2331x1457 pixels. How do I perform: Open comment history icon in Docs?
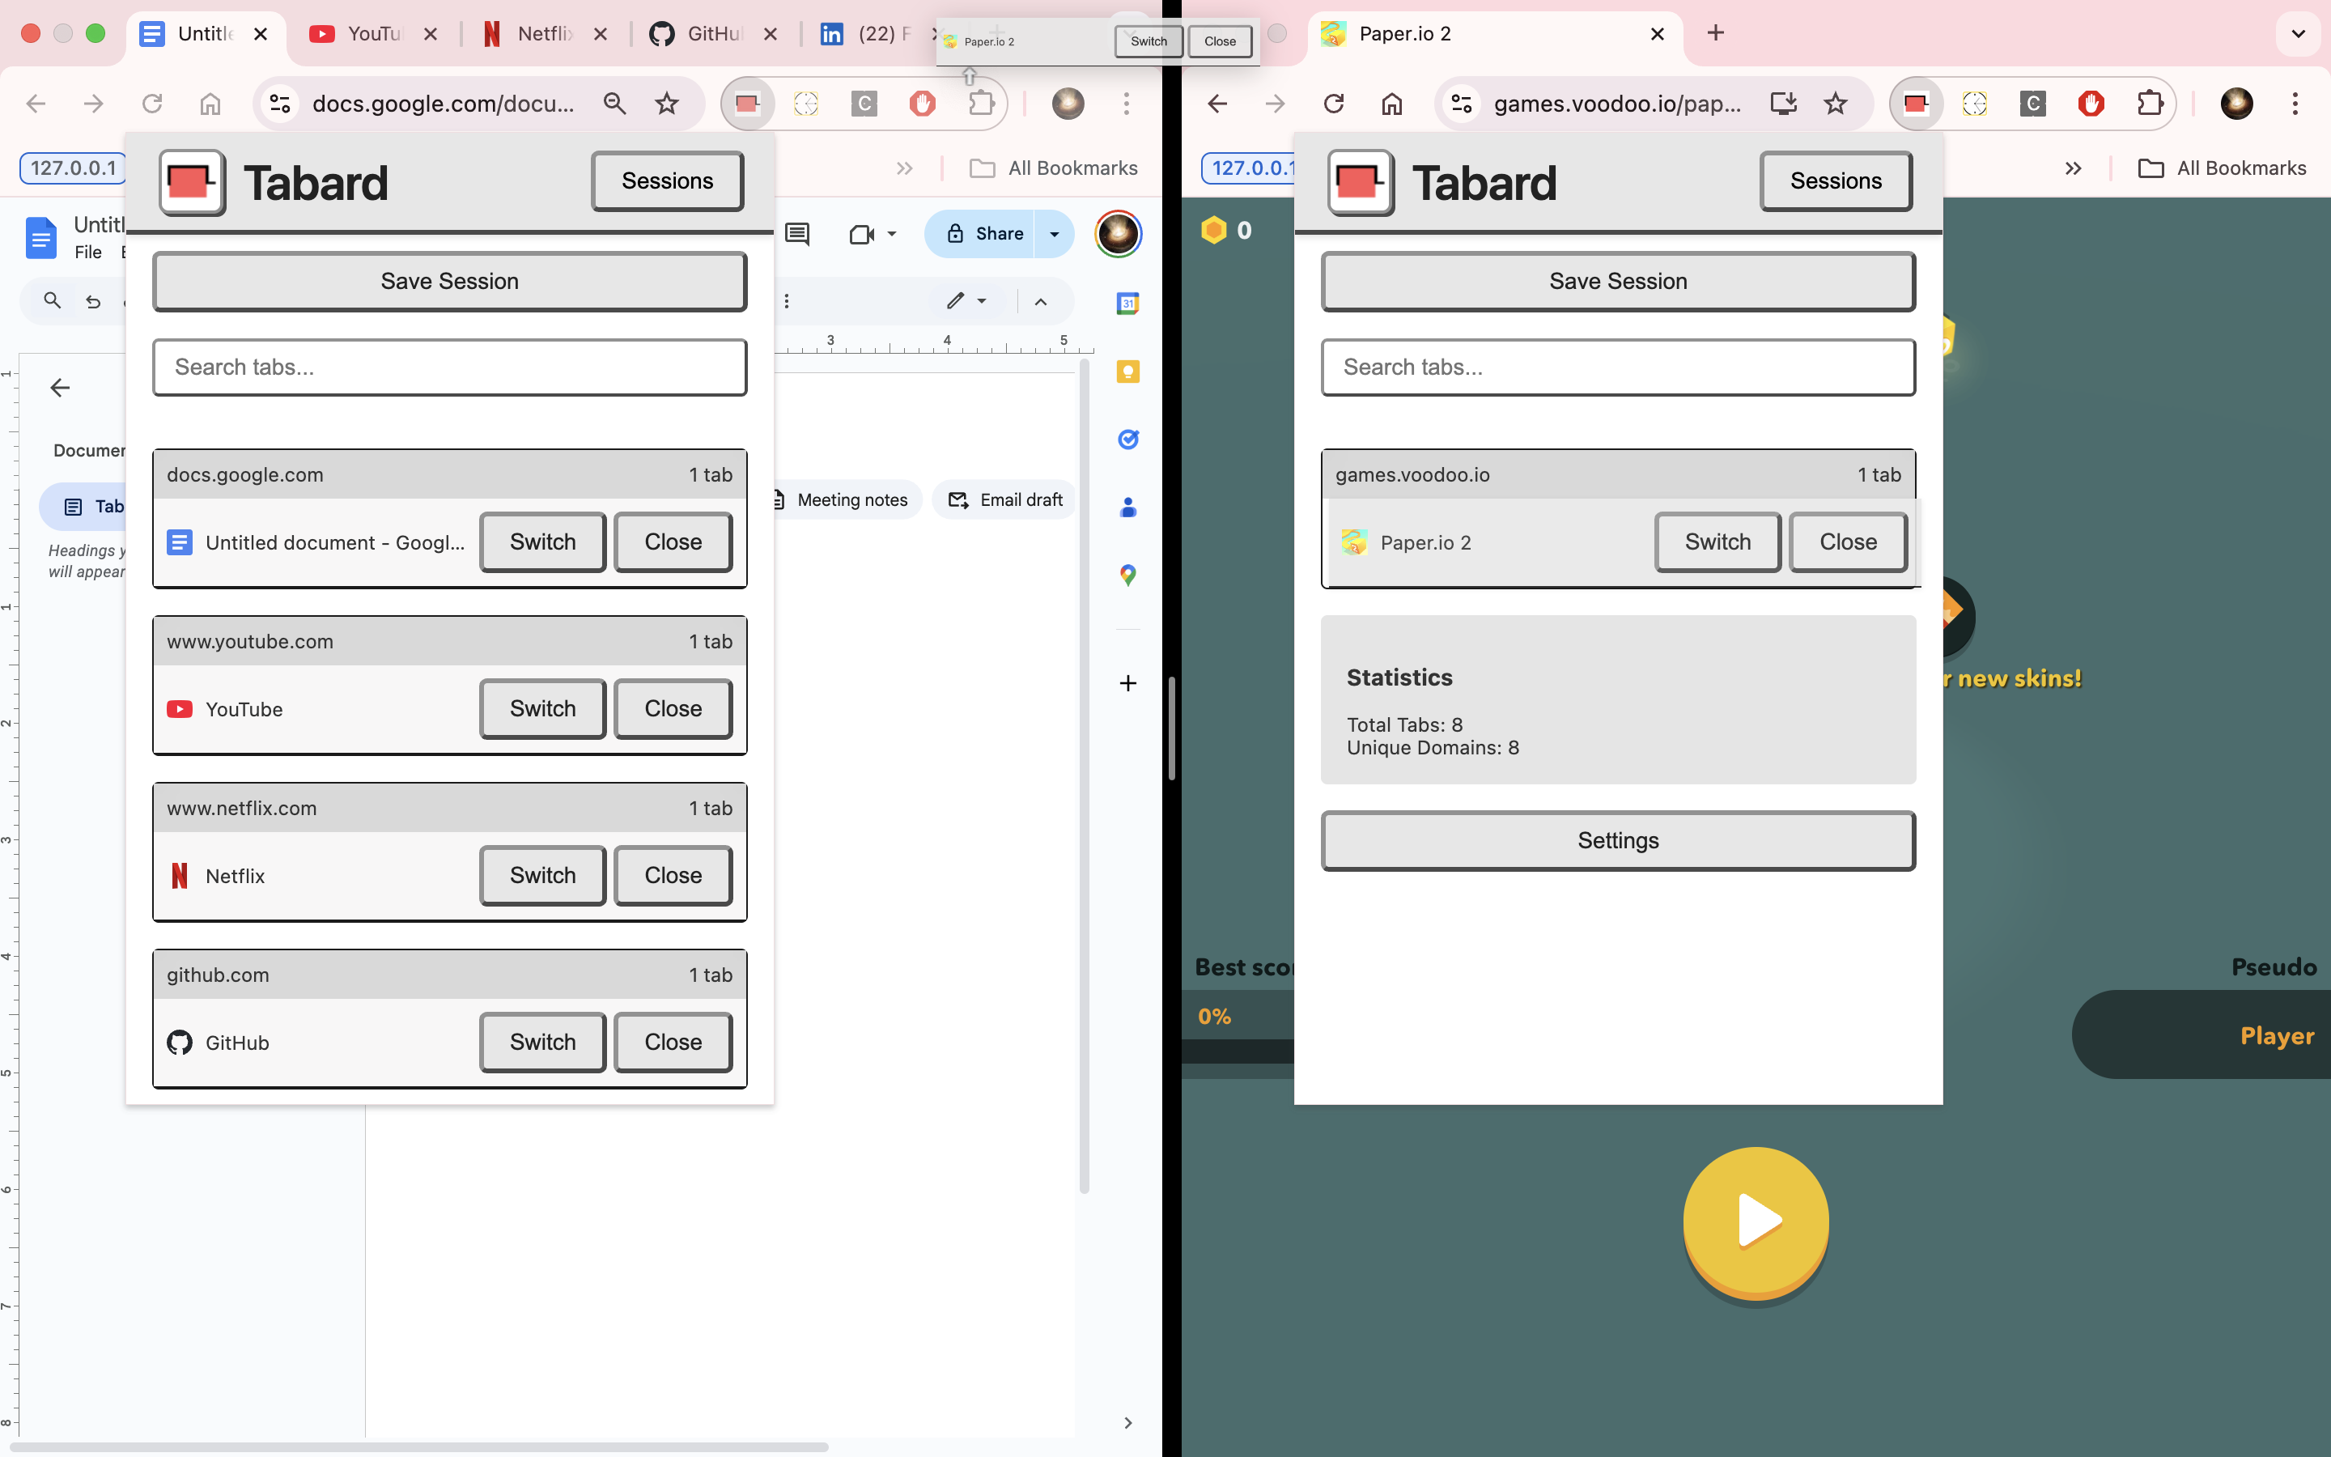797,234
